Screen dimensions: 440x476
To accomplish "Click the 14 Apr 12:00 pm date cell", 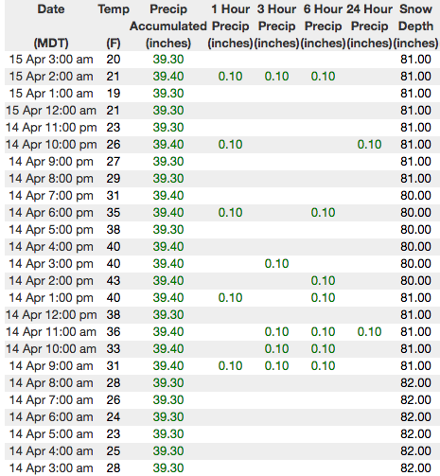I will point(51,315).
